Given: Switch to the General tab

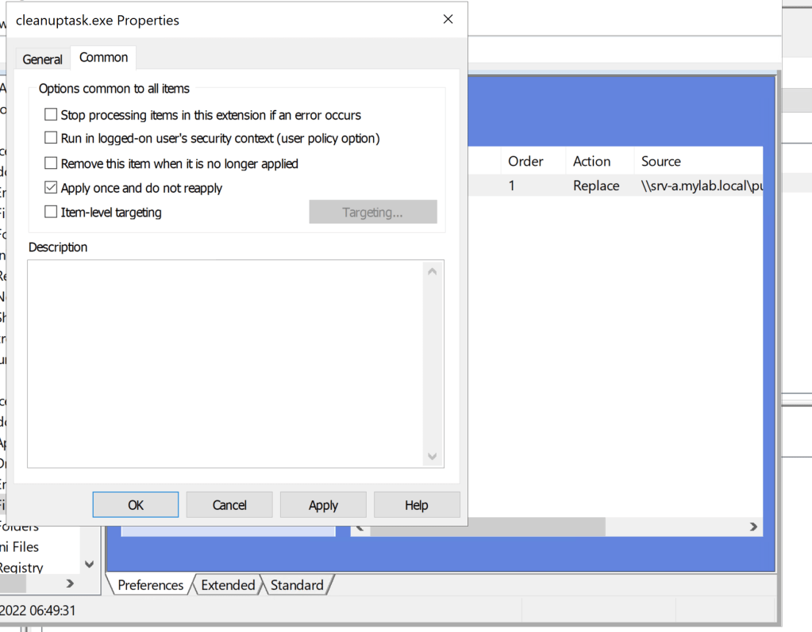Looking at the screenshot, I should coord(42,59).
